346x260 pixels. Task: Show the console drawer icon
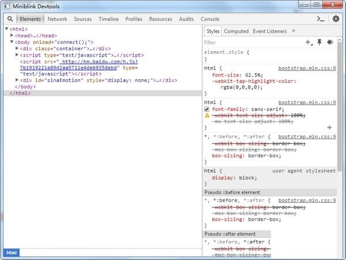pos(321,19)
